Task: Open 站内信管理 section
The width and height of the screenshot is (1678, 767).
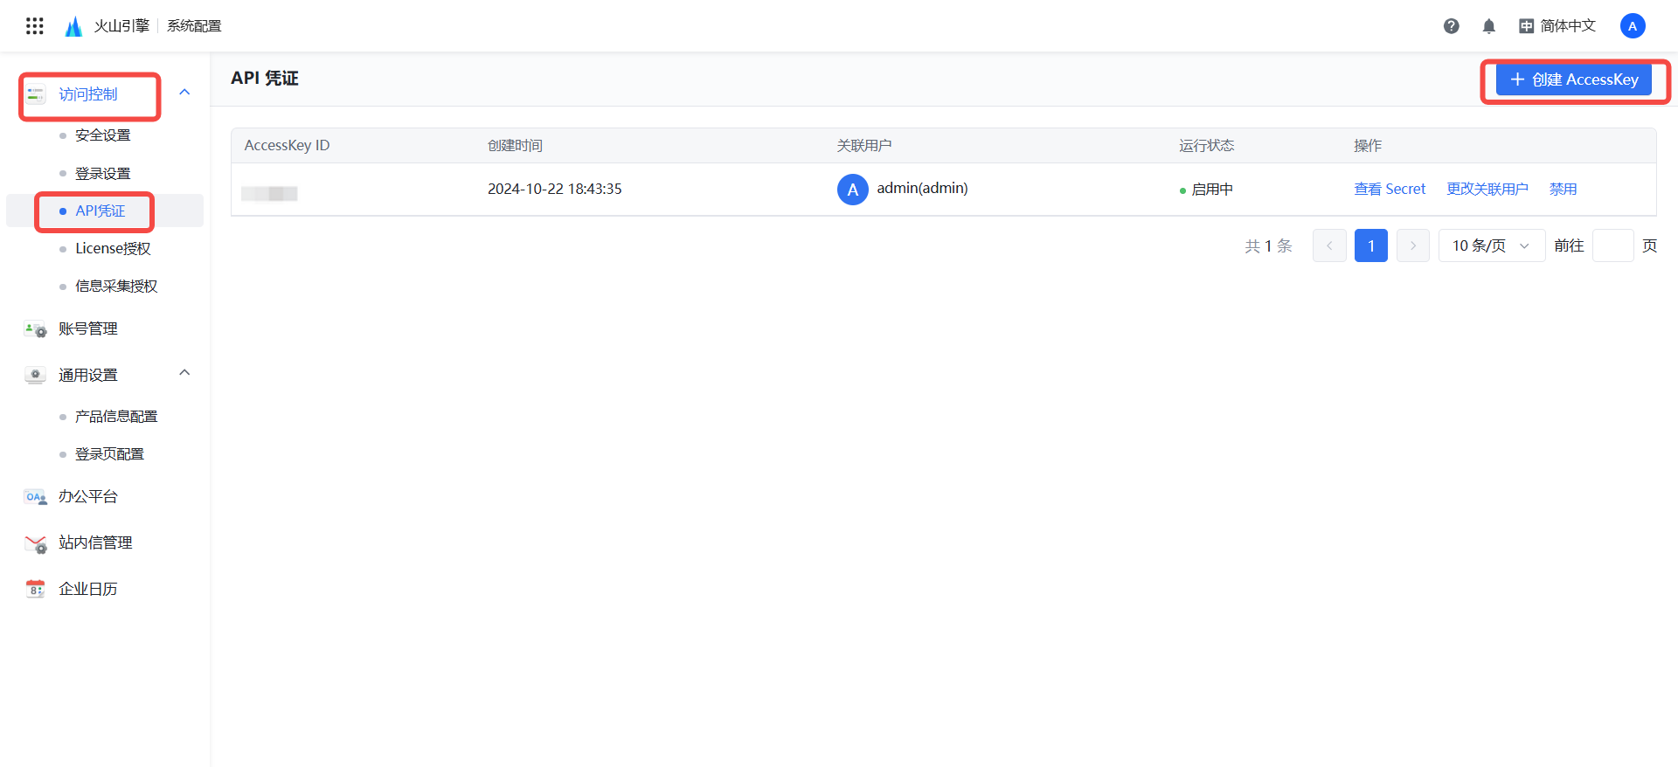Action: tap(95, 543)
